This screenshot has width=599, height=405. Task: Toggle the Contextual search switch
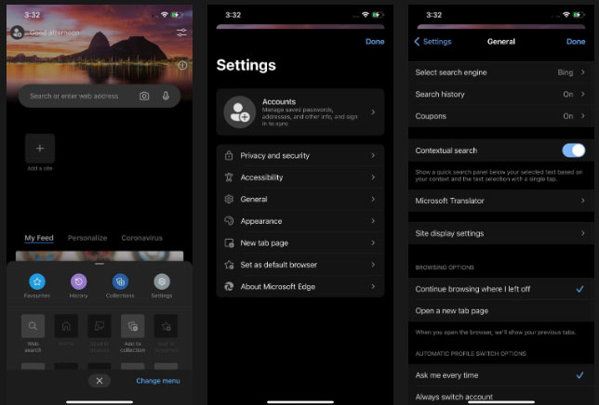tap(573, 150)
